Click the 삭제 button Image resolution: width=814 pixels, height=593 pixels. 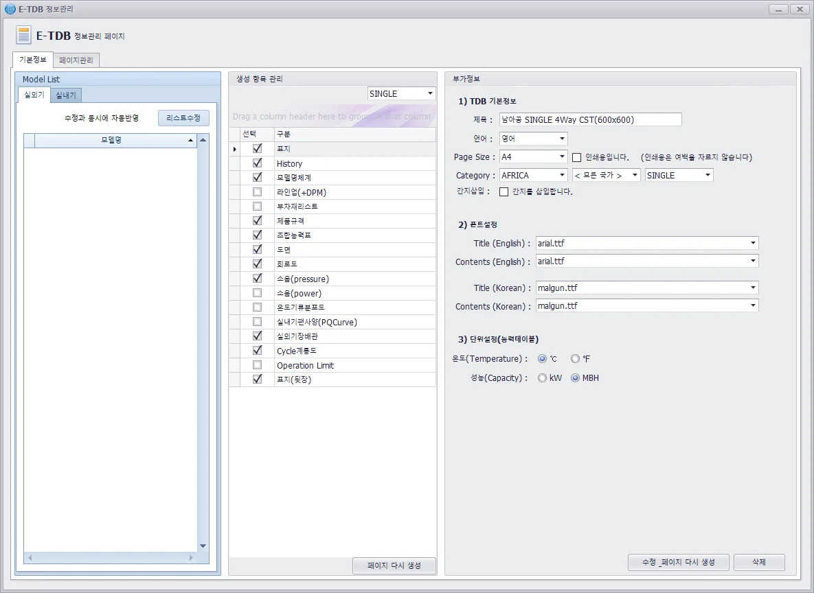coord(759,562)
